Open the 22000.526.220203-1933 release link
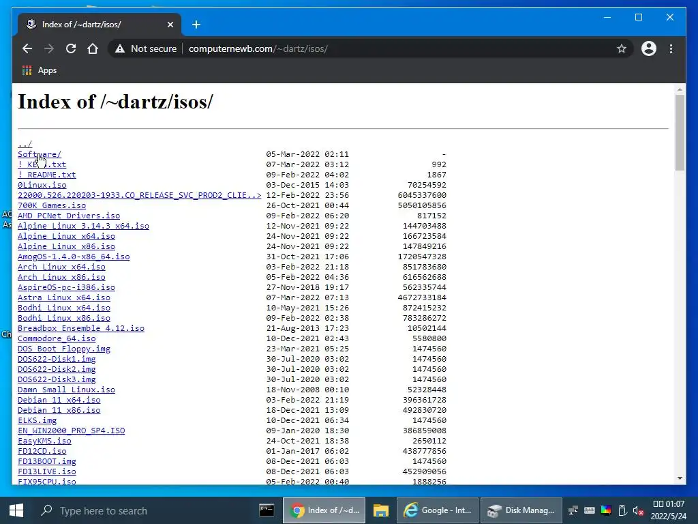698x524 pixels. 139,195
